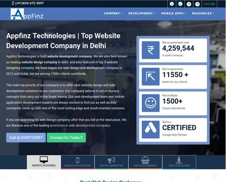Click the CERTIFIED text
Viewport: 228px width, 182px height.
pos(179,128)
